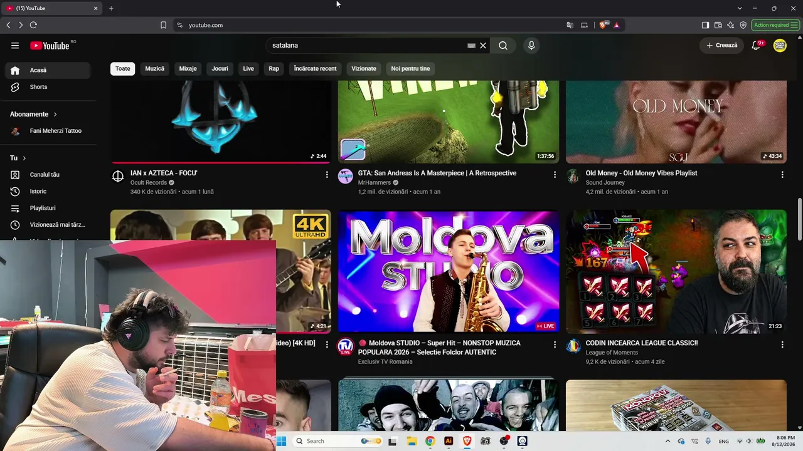Select the Mixaje filter chip
Image resolution: width=803 pixels, height=451 pixels.
[188, 69]
